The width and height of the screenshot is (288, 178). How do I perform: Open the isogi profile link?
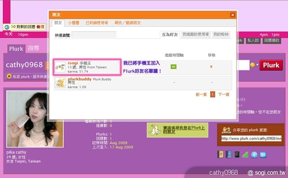[73, 63]
